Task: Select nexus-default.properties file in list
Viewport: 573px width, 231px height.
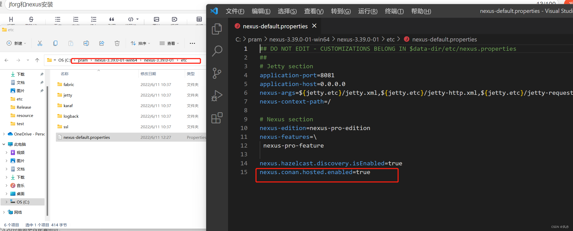Action: point(131,137)
